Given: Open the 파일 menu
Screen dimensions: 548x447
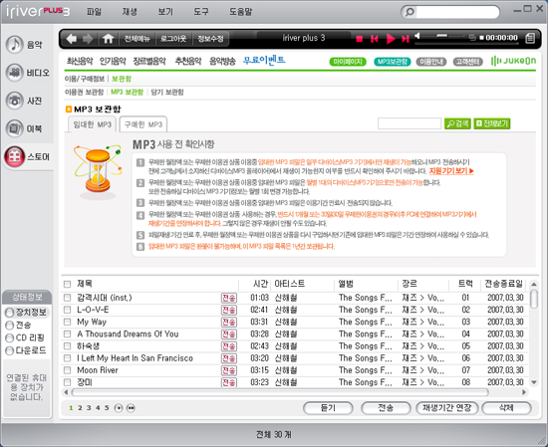Looking at the screenshot, I should point(94,12).
